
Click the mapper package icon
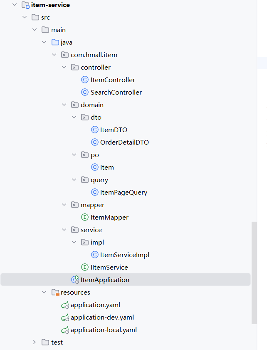pos(75,205)
